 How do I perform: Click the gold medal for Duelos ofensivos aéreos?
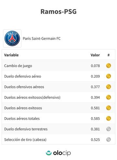[x=109, y=87]
